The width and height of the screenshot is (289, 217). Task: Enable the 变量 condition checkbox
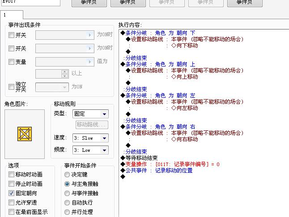11,62
